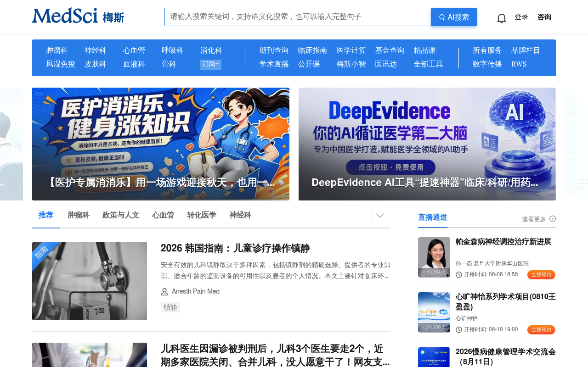
Task: Open the 登录 login link
Action: [x=521, y=17]
